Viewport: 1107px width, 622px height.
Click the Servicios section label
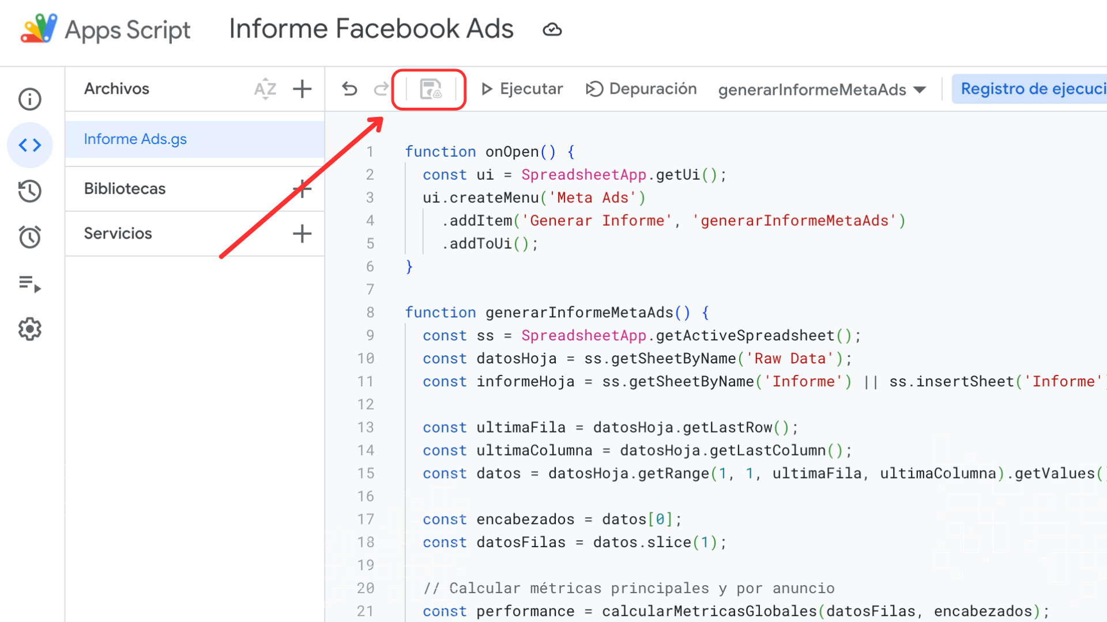pos(118,233)
